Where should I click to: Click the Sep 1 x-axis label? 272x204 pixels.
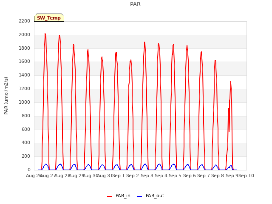(119, 176)
